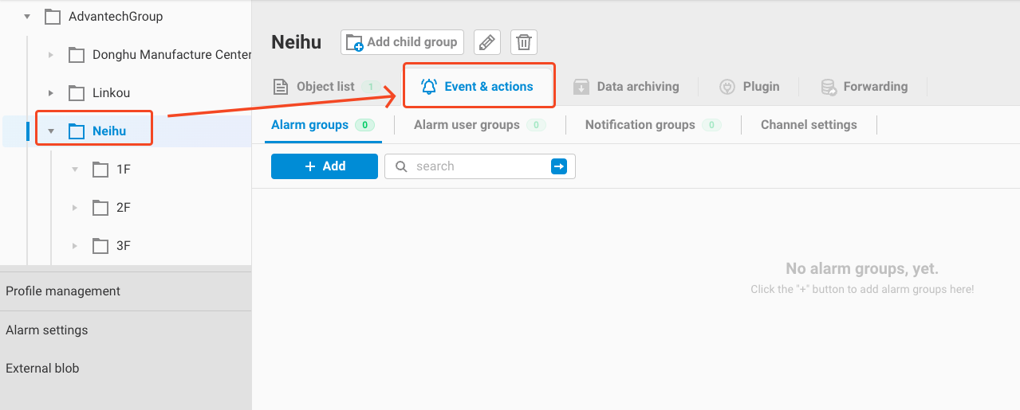
Task: Expand the Linkou tree node
Action: point(51,93)
